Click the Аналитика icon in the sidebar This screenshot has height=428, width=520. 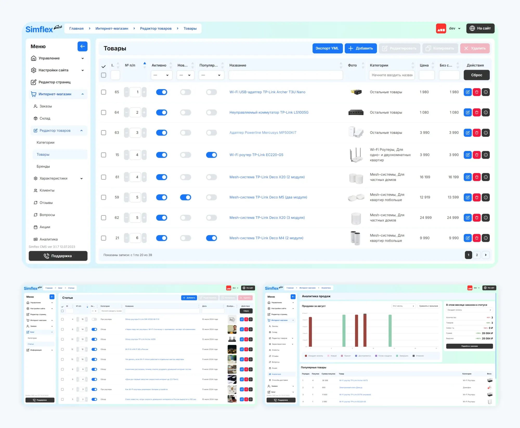[x=36, y=239]
